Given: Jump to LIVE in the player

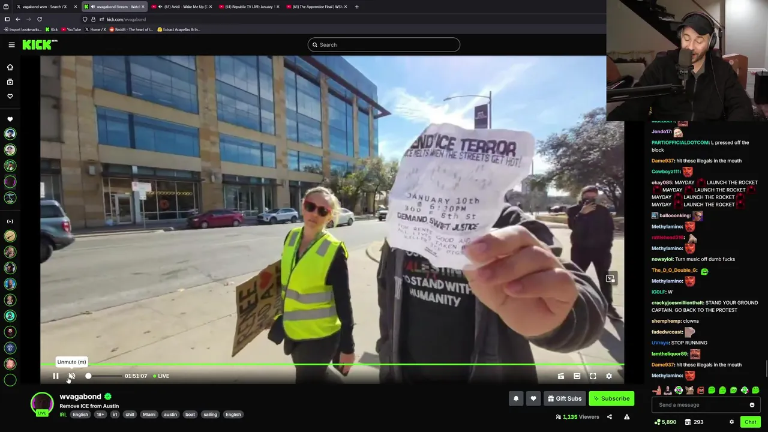Looking at the screenshot, I should [x=161, y=376].
